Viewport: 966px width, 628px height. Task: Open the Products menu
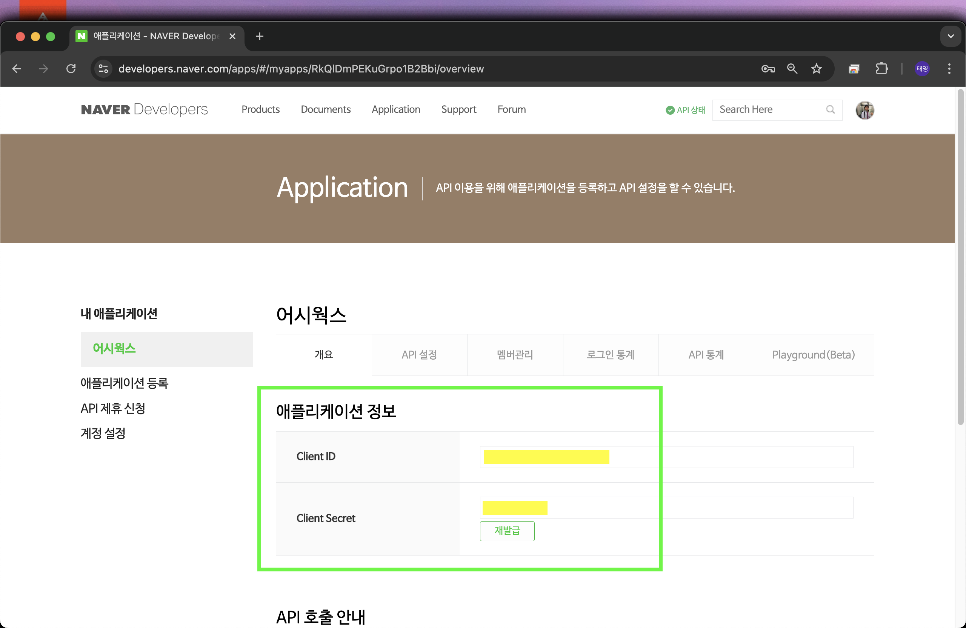pyautogui.click(x=261, y=109)
